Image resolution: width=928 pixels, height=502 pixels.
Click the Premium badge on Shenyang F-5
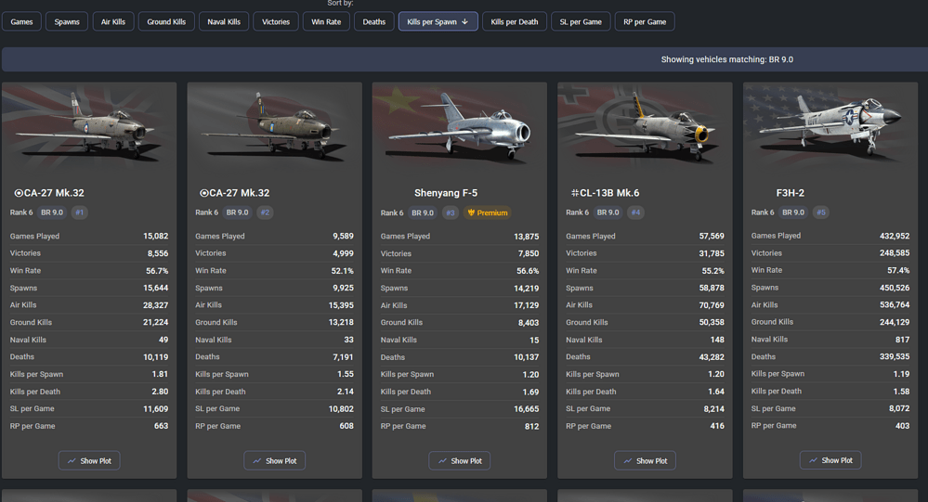(x=488, y=212)
